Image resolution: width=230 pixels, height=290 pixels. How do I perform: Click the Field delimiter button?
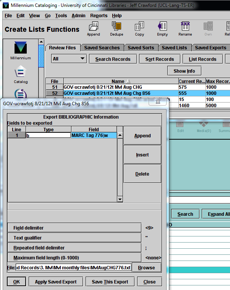coord(74,228)
